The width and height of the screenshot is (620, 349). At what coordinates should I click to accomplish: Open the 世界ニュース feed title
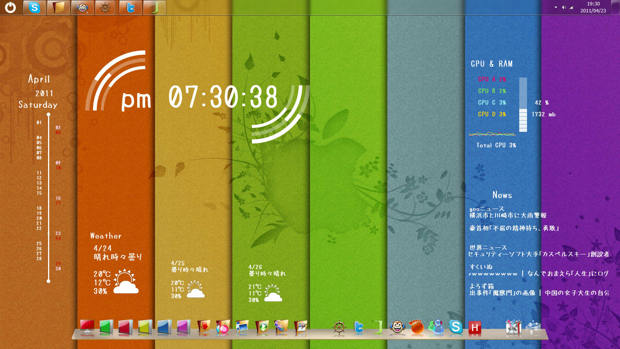click(488, 247)
